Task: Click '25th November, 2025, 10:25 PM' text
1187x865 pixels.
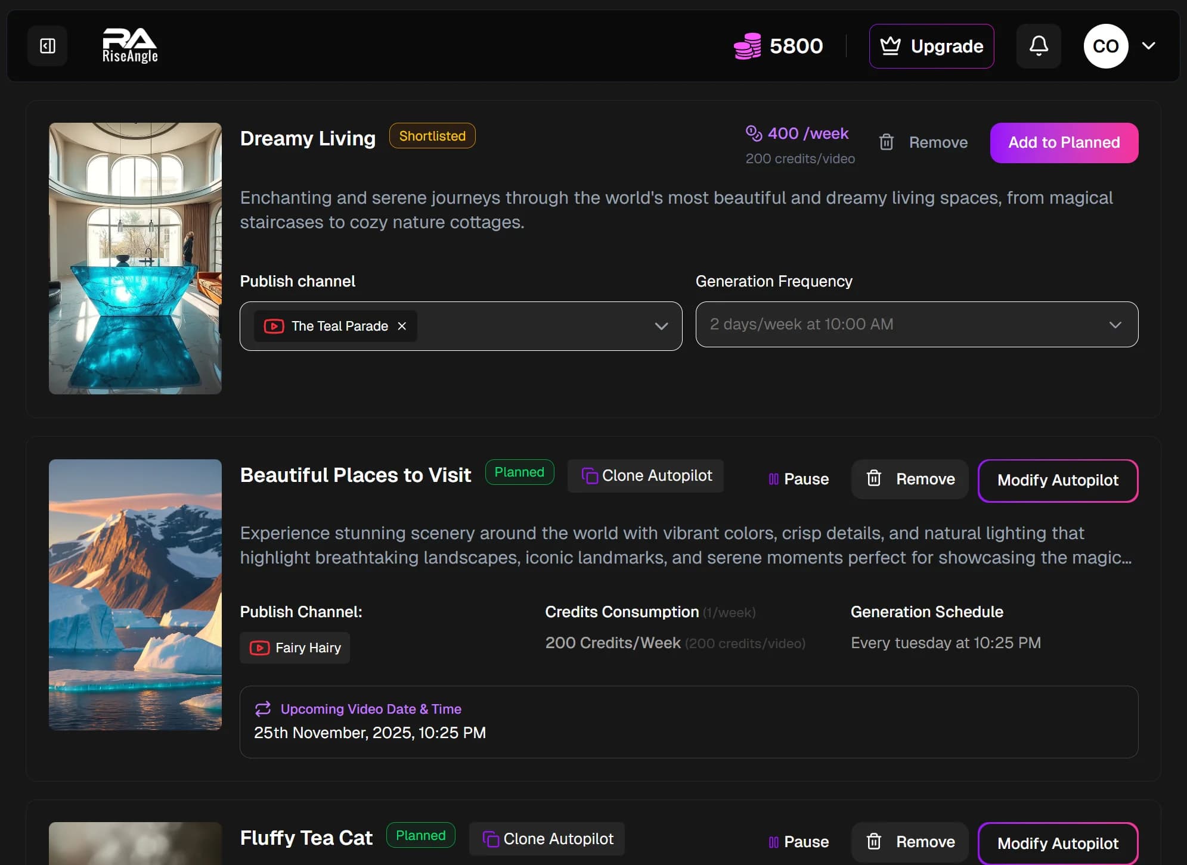Action: [370, 733]
